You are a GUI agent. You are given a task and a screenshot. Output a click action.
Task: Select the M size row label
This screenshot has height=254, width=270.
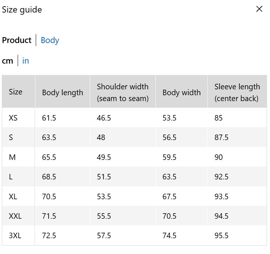point(12,157)
